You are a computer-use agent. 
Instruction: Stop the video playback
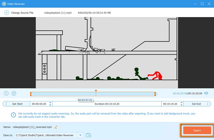14,93
